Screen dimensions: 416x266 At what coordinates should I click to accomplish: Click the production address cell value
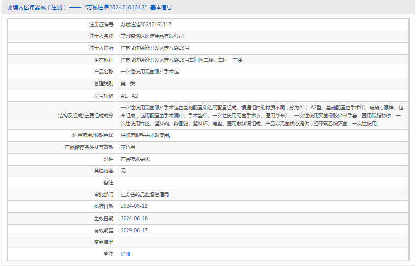pyautogui.click(x=181, y=60)
